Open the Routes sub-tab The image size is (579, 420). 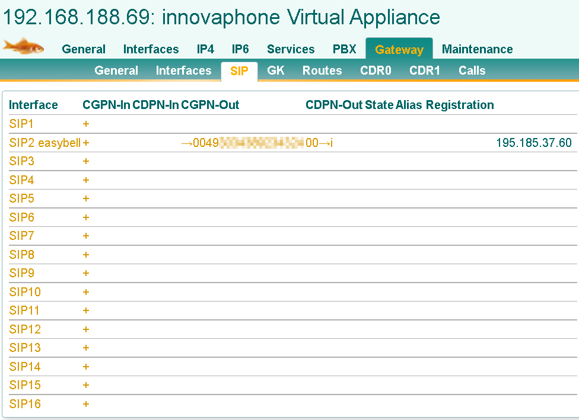(322, 70)
